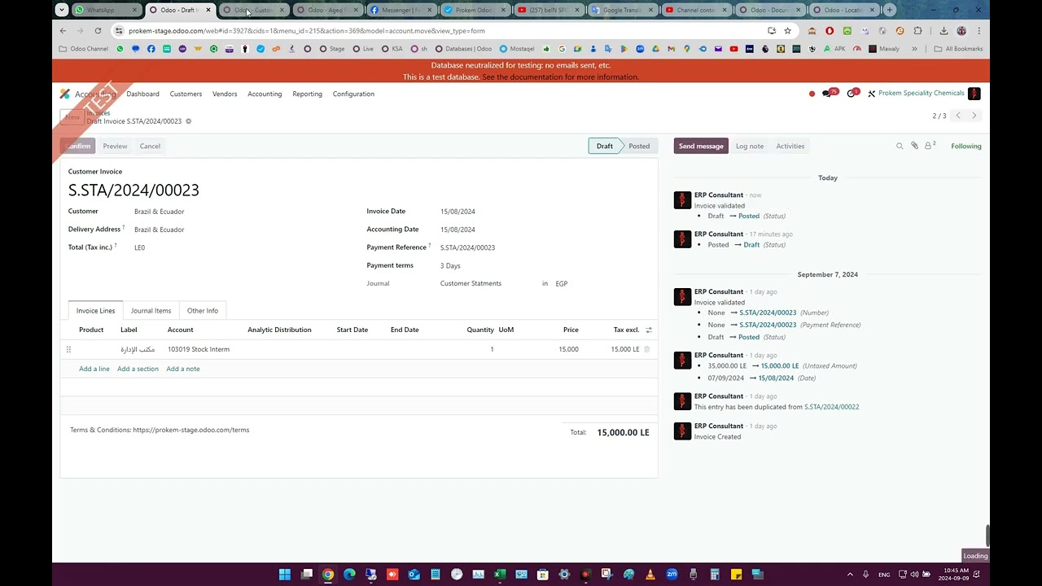
Task: Open VLC from the taskbar
Action: point(650,575)
